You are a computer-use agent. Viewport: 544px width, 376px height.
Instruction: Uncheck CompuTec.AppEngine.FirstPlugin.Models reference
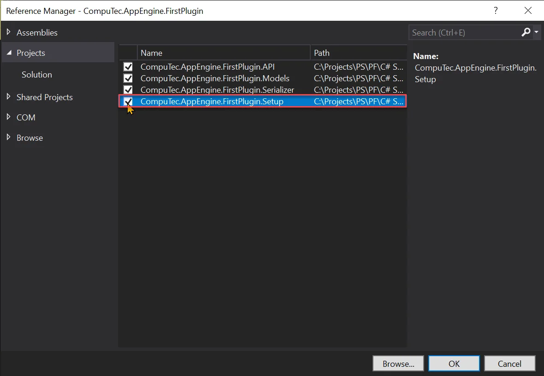click(x=128, y=78)
